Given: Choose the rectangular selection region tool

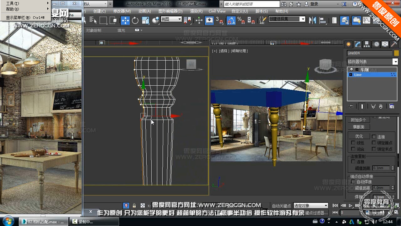Looking at the screenshot, I should point(103,21).
